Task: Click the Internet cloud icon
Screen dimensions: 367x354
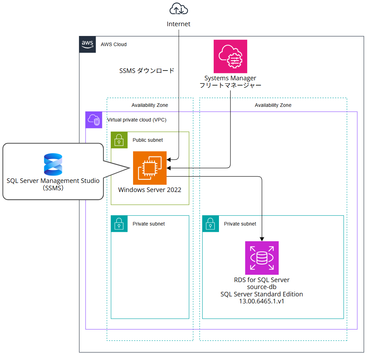Action: [x=178, y=9]
